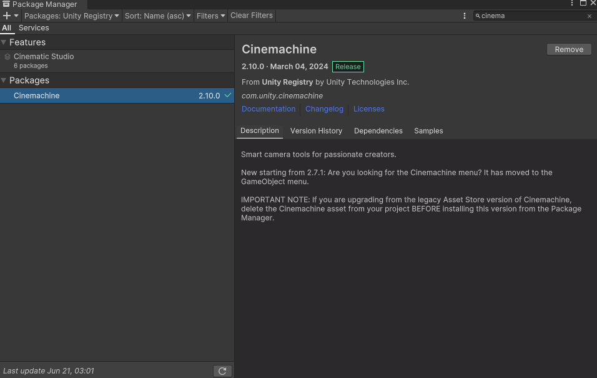Open the add package dropdown arrow

coord(16,16)
